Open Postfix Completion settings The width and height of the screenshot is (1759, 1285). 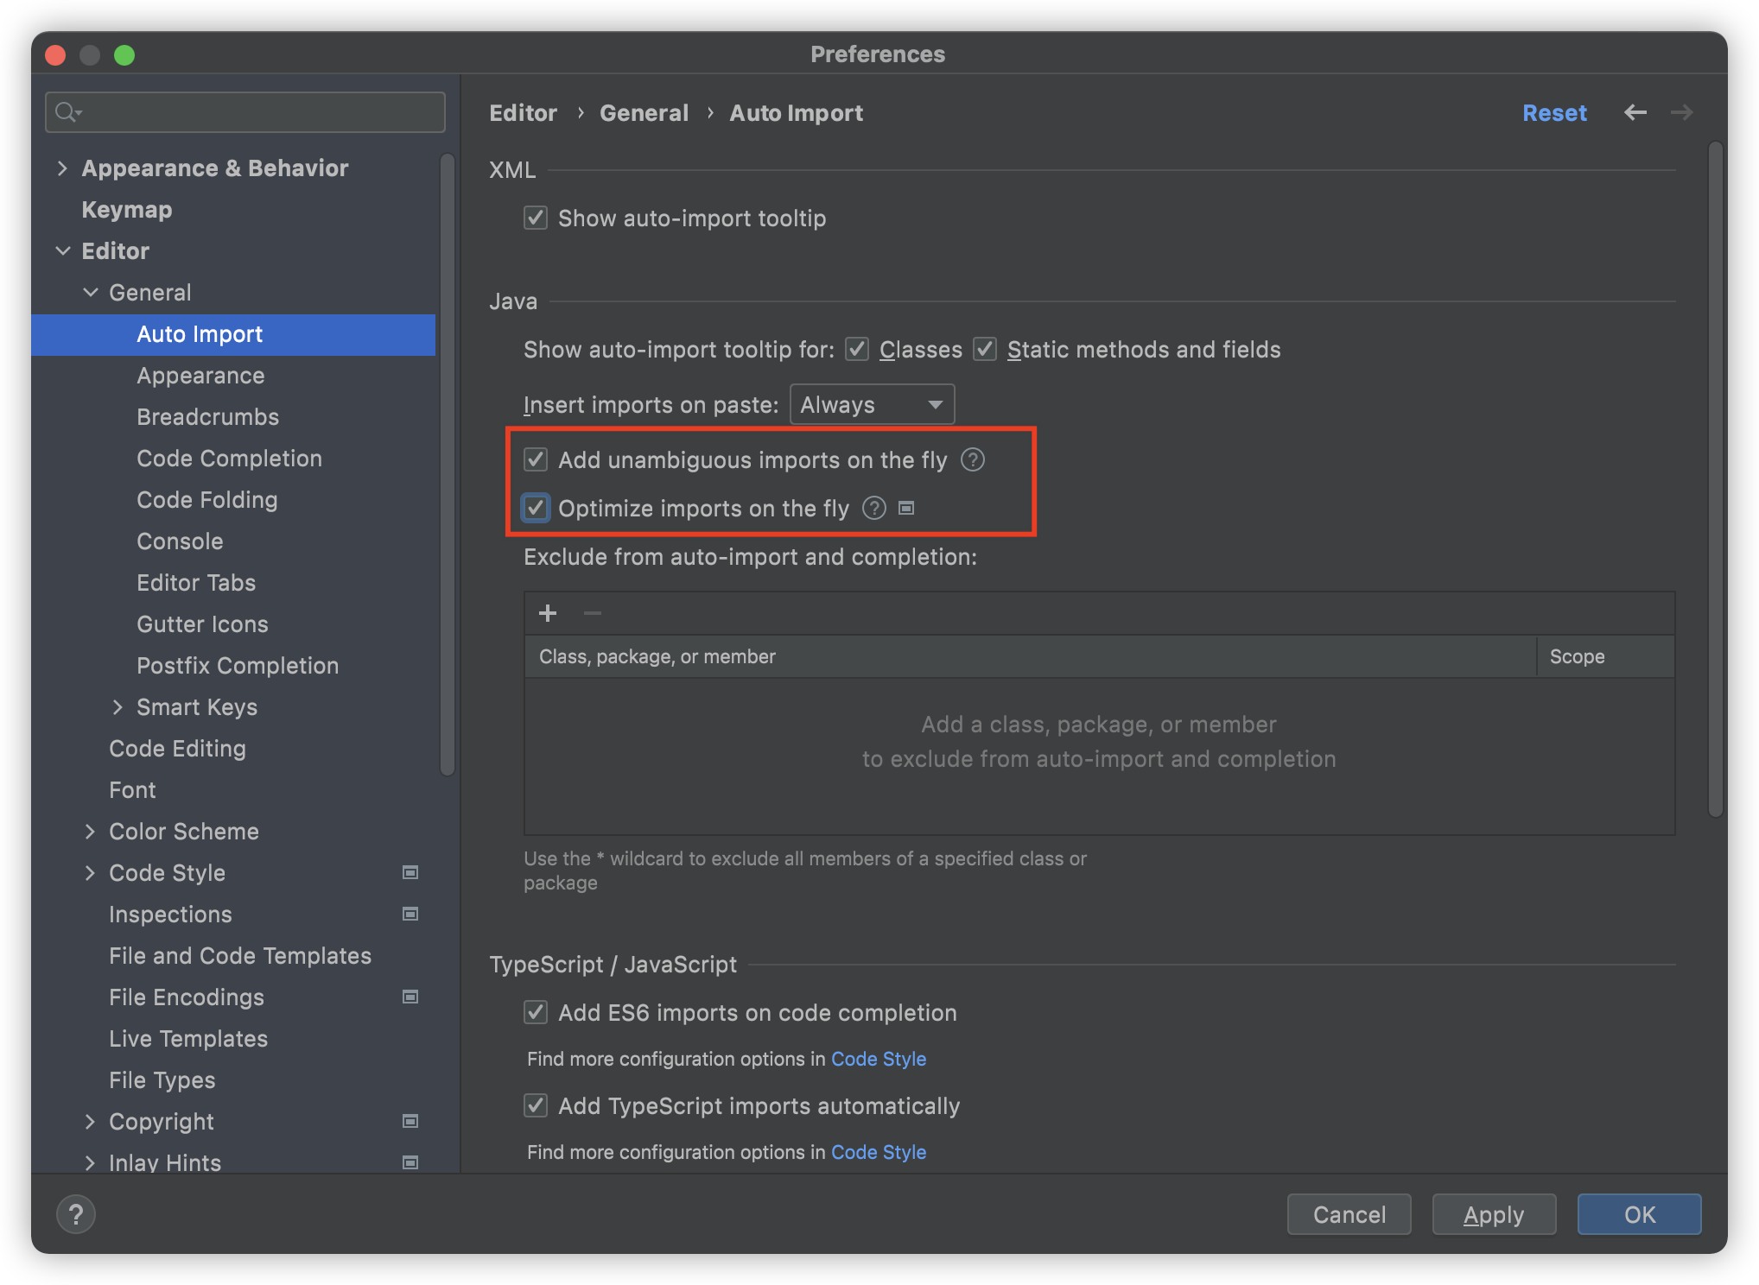[238, 666]
